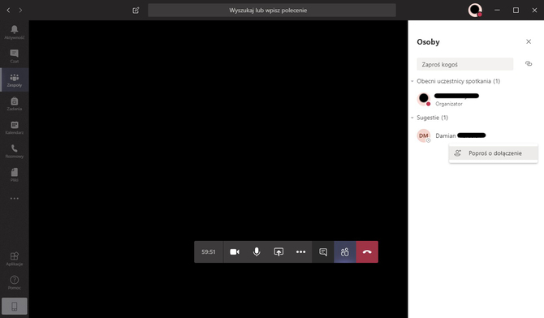Open the Czat section in sidebar
This screenshot has height=318, width=544.
coord(15,56)
